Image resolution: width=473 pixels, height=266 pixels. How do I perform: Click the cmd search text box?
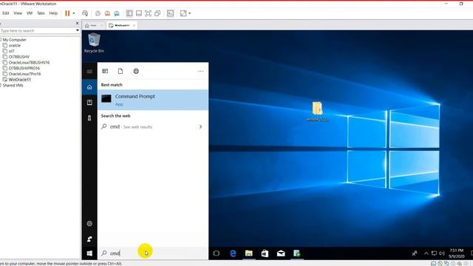click(x=153, y=253)
